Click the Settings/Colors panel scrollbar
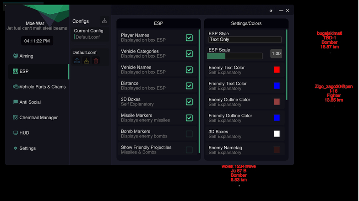The image size is (359, 201). (287, 65)
